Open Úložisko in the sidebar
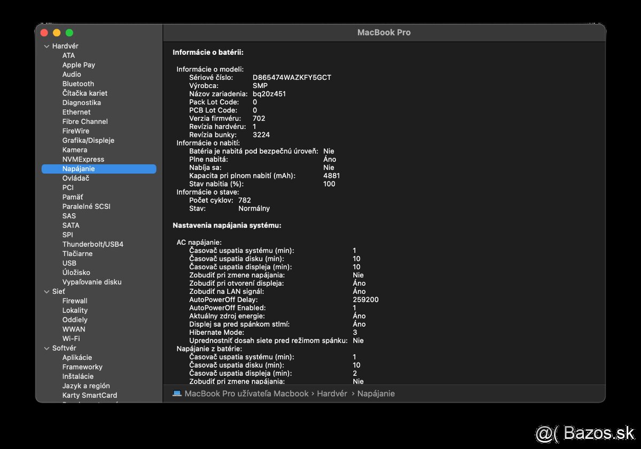Image resolution: width=641 pixels, height=449 pixels. [76, 272]
